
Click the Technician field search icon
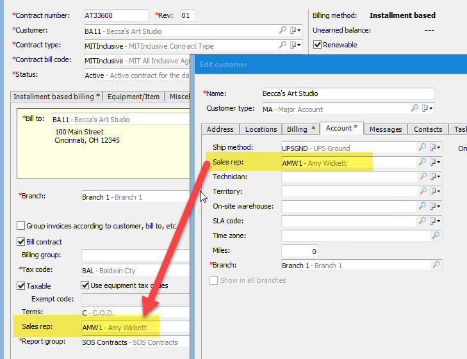(422, 177)
